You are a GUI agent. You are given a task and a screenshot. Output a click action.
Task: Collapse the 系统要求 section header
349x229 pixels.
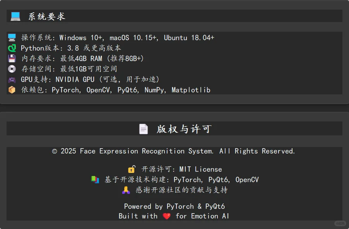[174, 16]
